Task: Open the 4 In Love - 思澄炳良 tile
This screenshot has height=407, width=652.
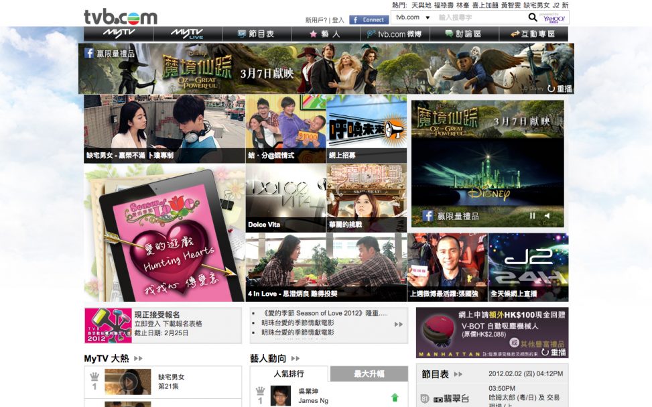Action: [326, 267]
